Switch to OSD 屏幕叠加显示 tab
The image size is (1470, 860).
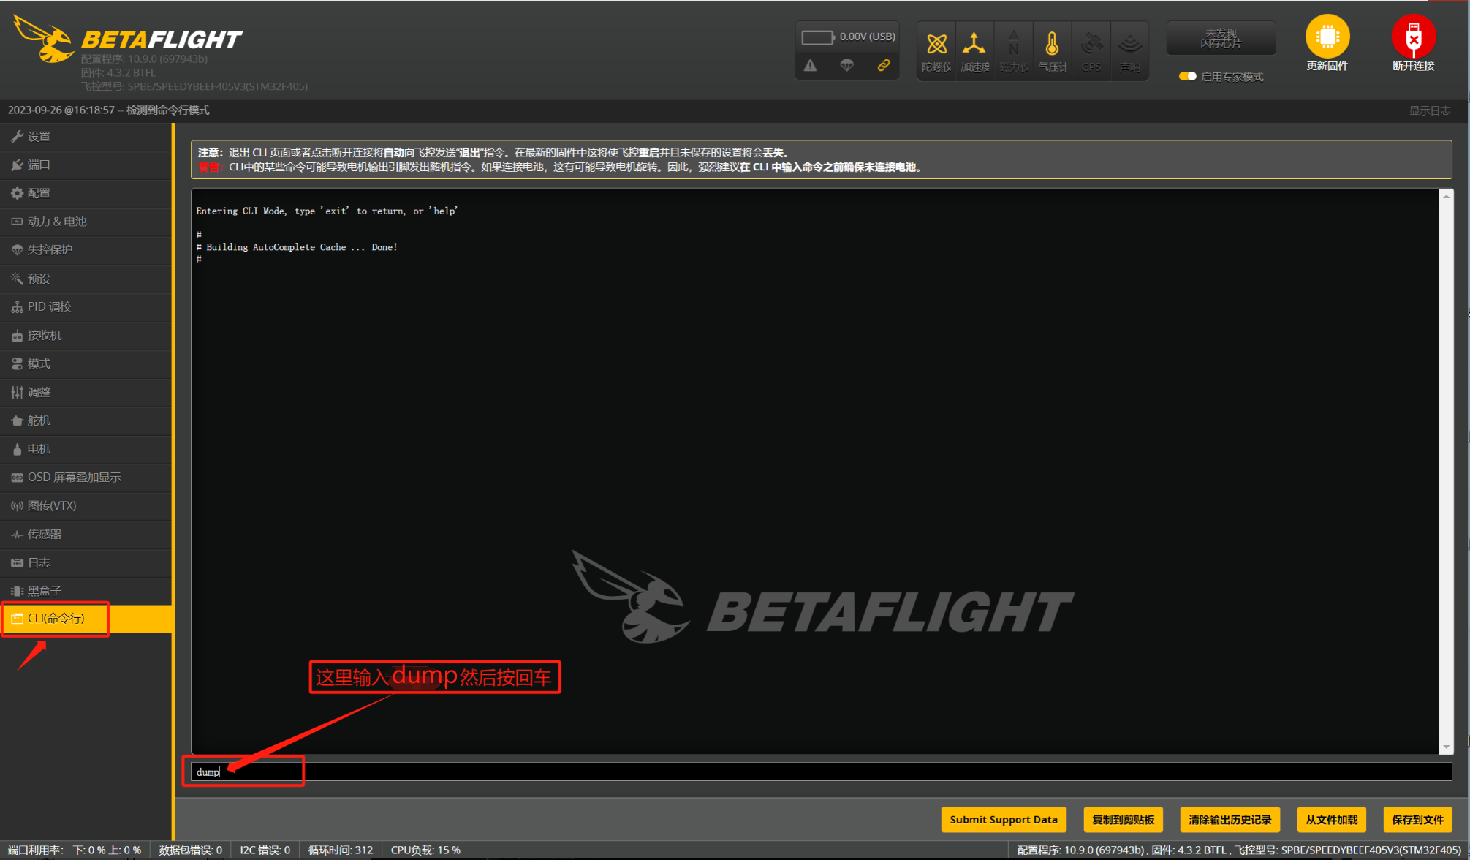pyautogui.click(x=74, y=478)
